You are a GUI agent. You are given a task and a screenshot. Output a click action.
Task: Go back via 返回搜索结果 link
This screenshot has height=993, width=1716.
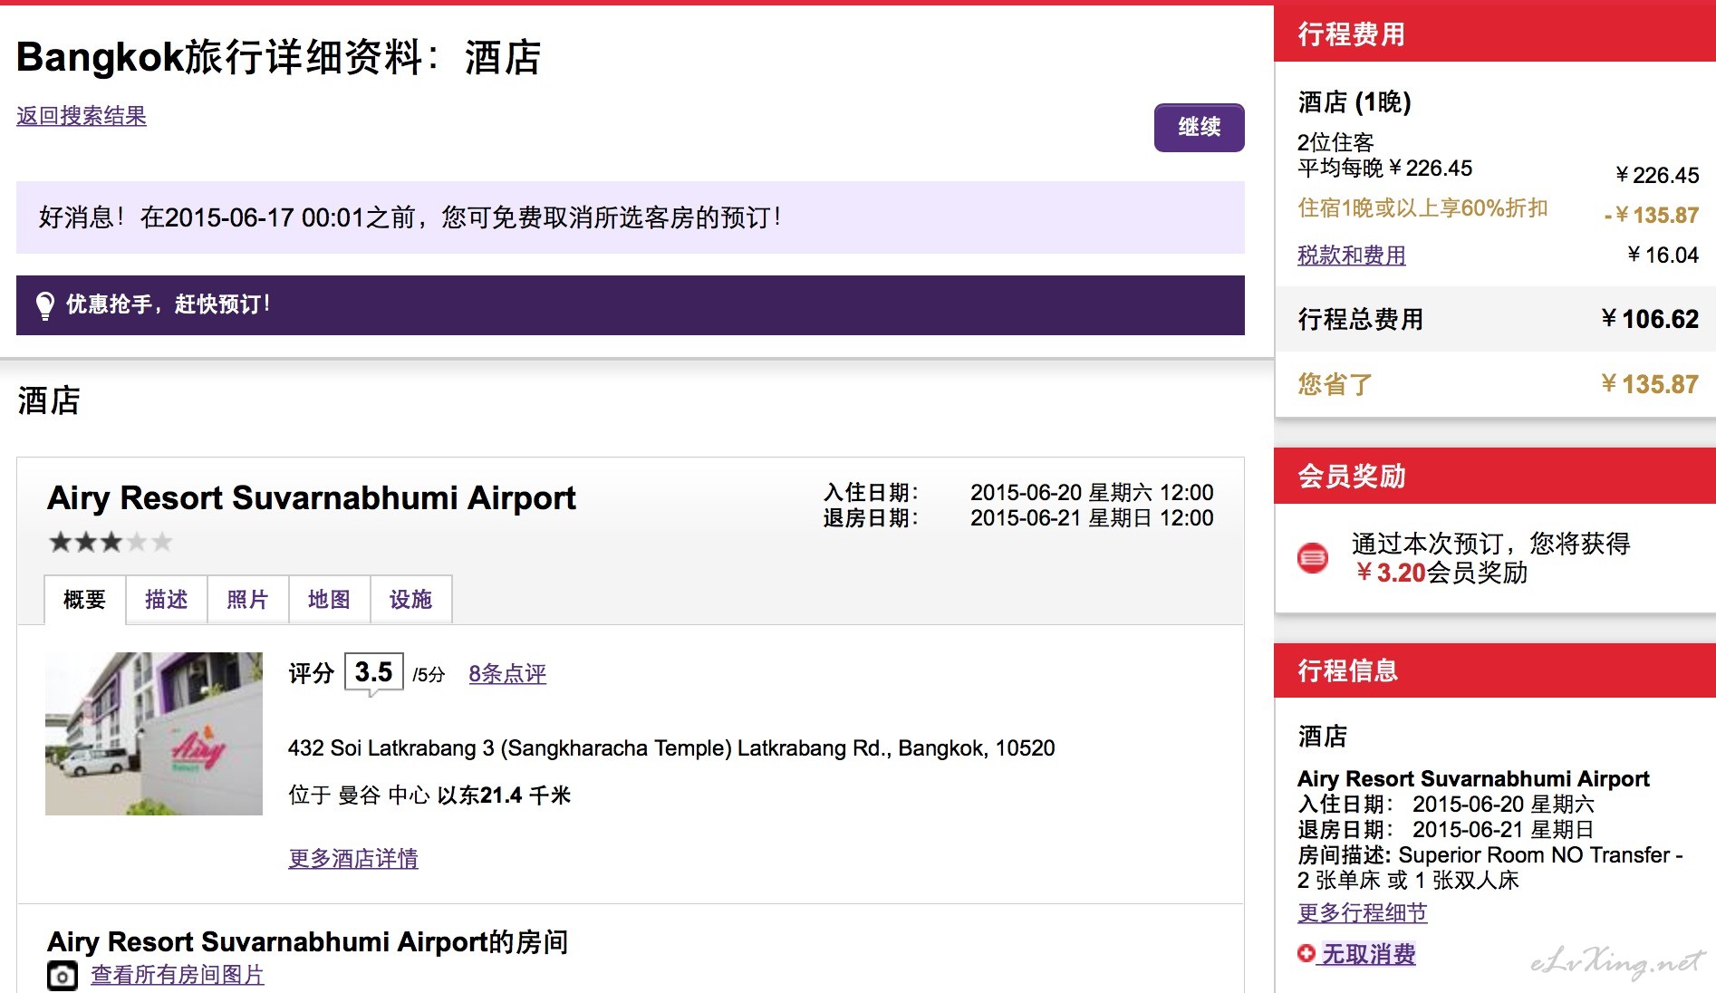(82, 116)
